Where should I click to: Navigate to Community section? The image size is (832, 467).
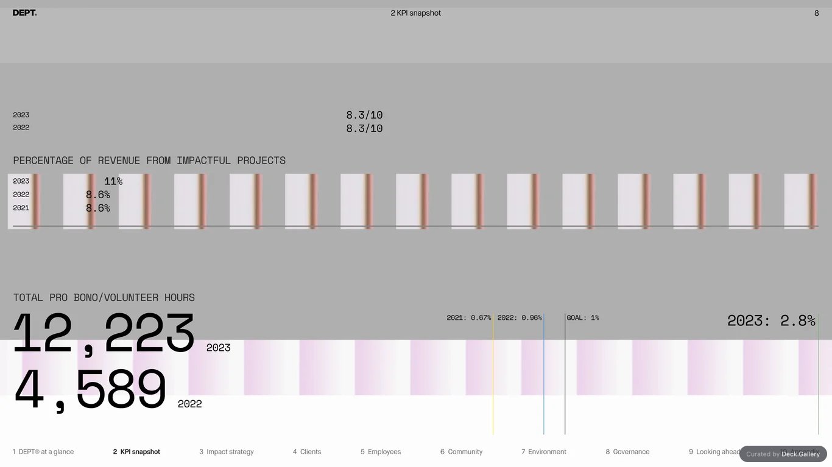pos(461,452)
